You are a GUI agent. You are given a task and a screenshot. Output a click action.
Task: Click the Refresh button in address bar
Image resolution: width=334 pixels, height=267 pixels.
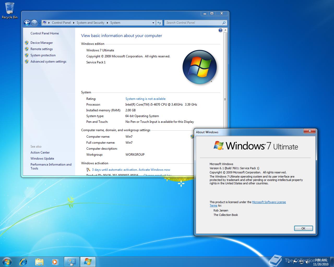click(x=159, y=23)
